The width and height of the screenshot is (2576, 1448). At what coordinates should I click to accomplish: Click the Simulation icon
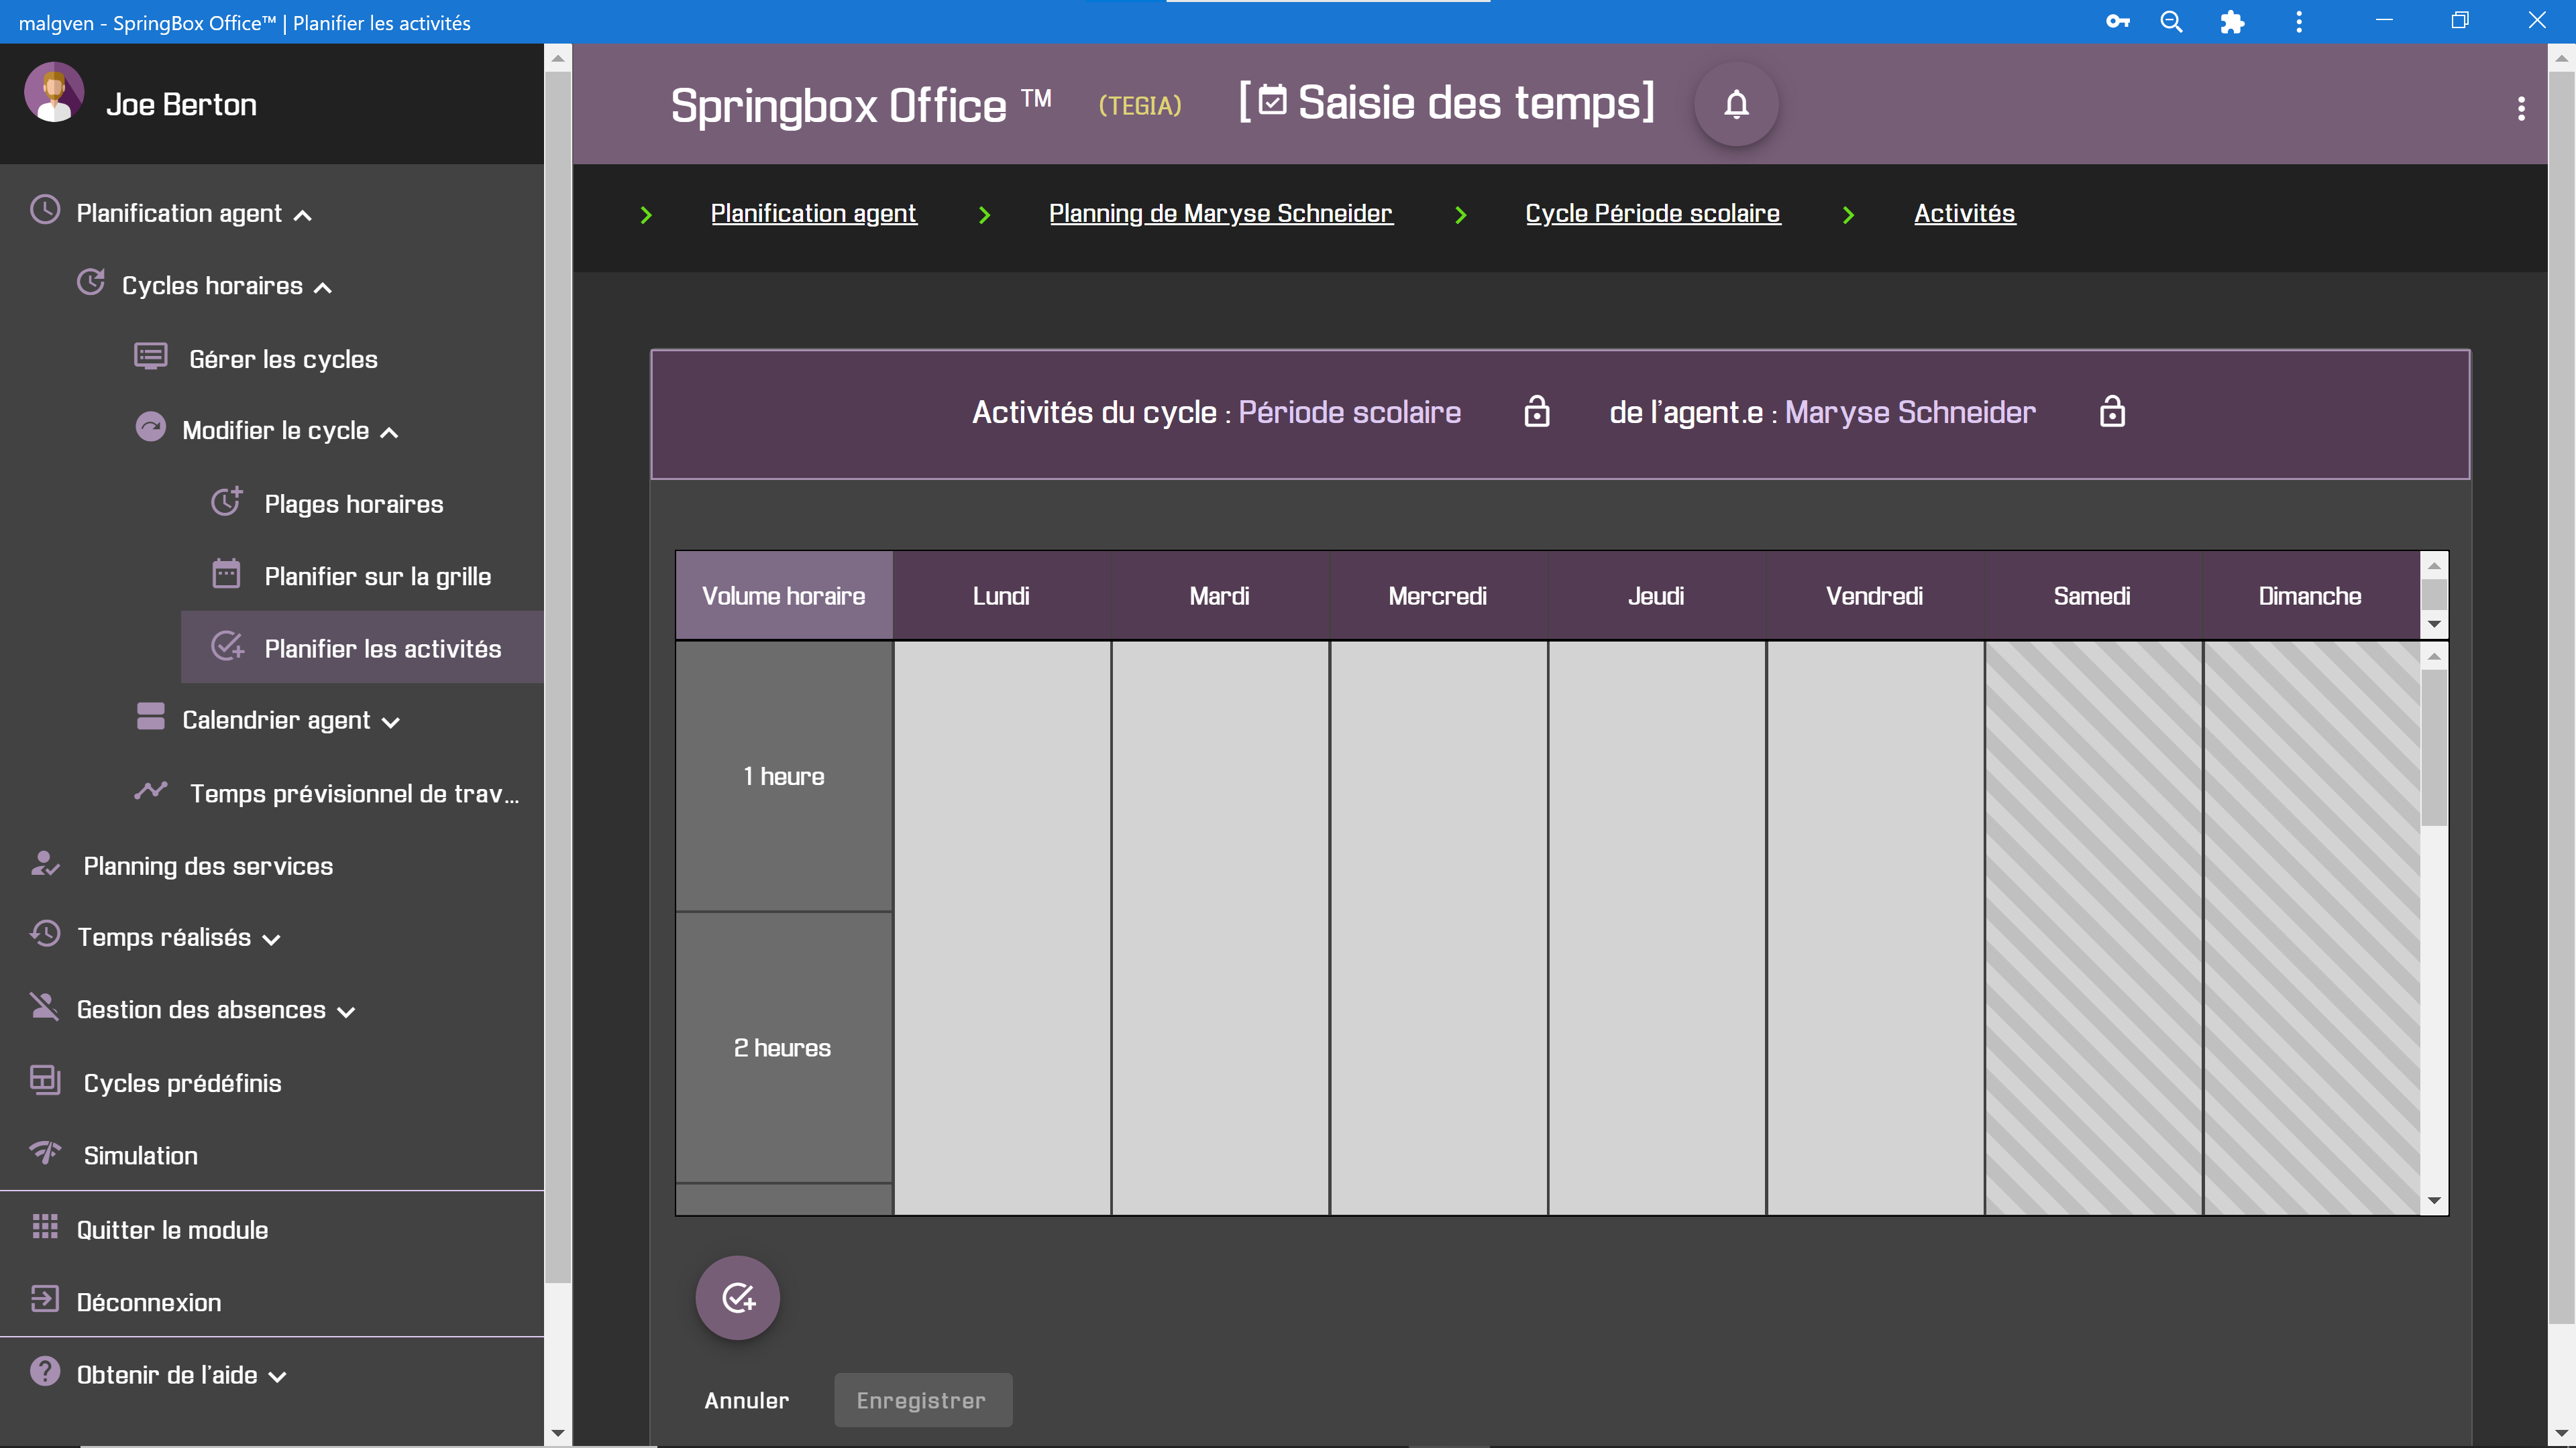tap(45, 1152)
